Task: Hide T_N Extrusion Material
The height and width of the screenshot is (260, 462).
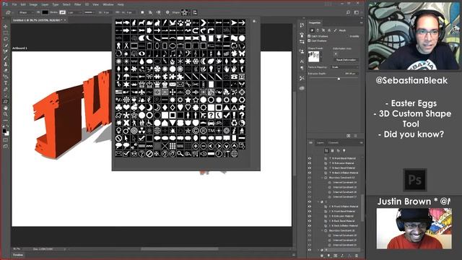Action: tap(310, 163)
